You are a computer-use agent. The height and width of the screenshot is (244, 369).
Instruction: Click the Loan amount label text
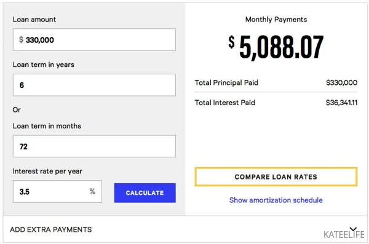point(34,19)
